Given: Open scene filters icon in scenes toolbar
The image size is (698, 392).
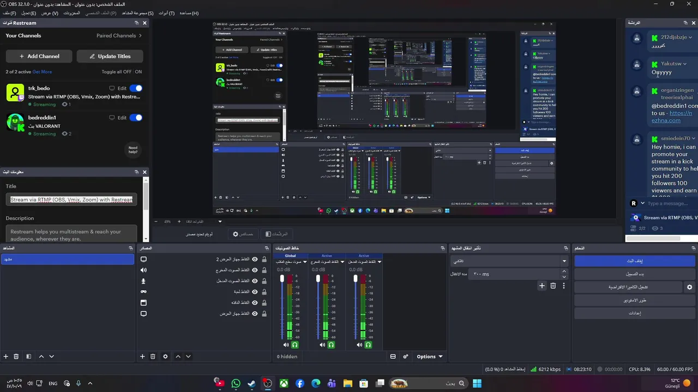Looking at the screenshot, I should pyautogui.click(x=29, y=357).
